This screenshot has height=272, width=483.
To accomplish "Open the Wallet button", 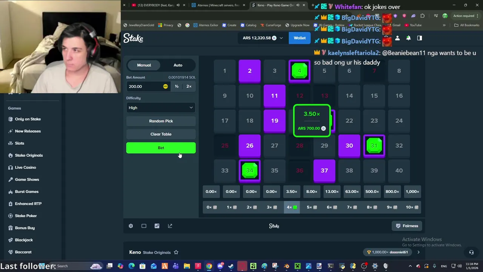I will pyautogui.click(x=300, y=38).
